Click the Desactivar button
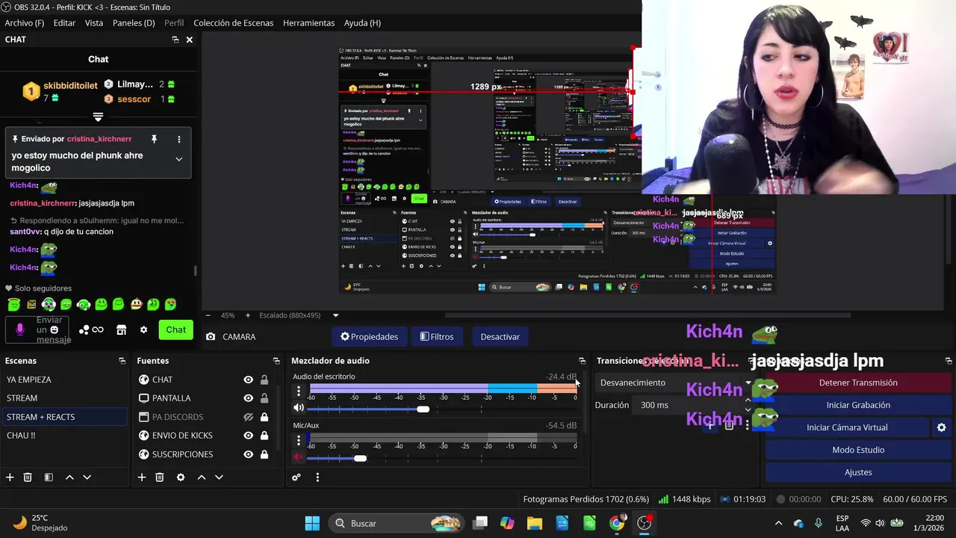 tap(500, 336)
